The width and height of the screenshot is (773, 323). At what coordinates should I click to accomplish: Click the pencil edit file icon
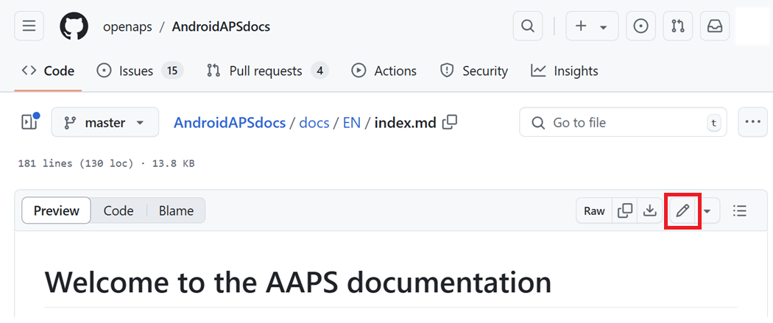(x=682, y=210)
